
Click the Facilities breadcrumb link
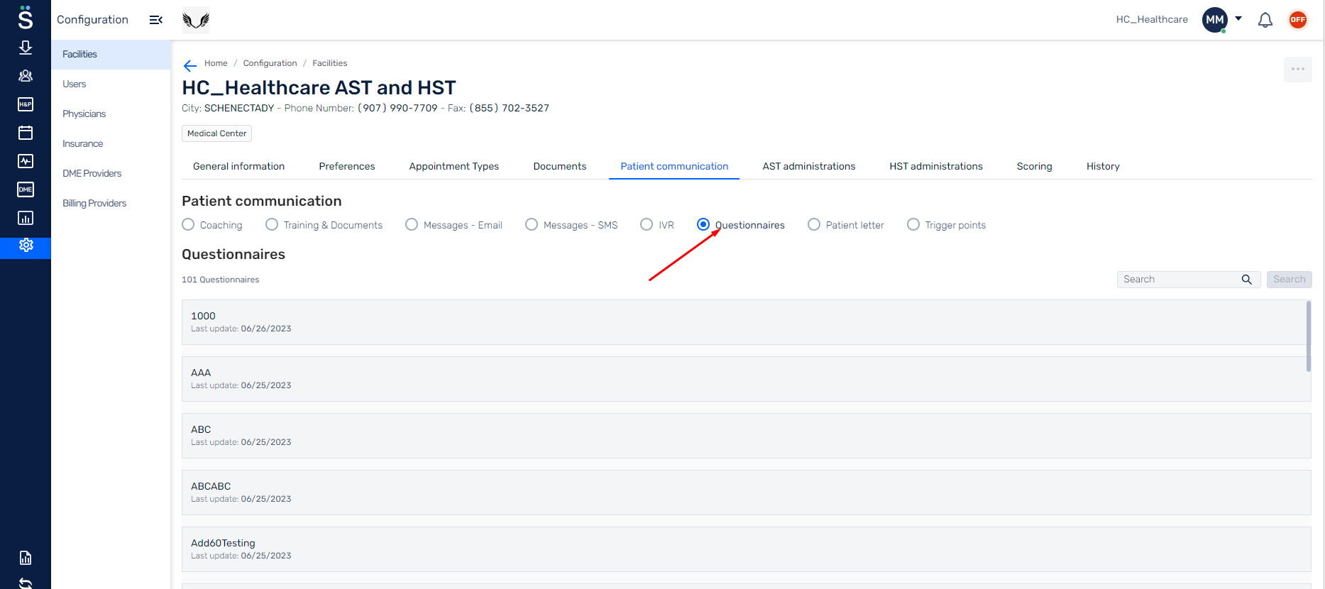[x=330, y=63]
